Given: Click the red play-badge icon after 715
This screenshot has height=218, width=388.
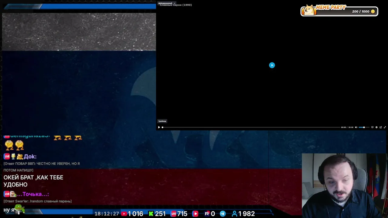Looking at the screenshot, I should [x=196, y=214].
